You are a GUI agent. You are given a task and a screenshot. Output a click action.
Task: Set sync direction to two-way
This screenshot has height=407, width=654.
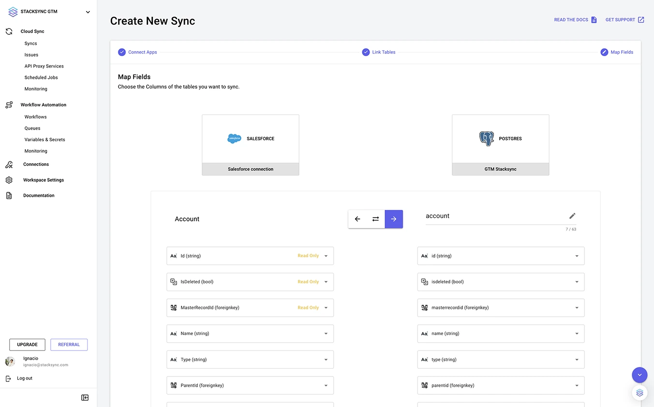tap(375, 219)
